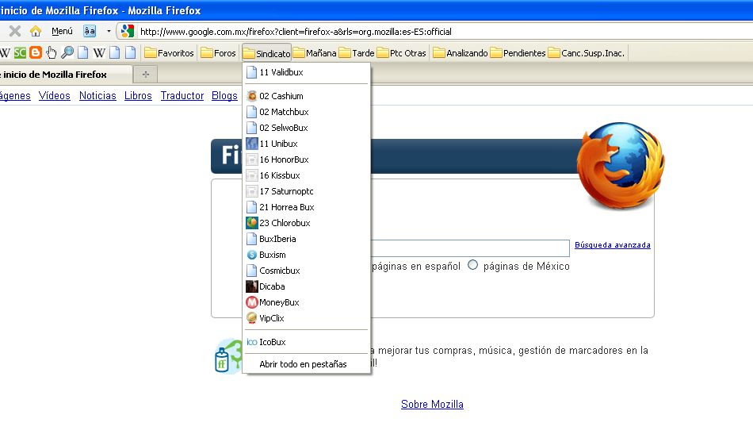The image size is (753, 434).
Task: Click the Google search text field
Action: [470, 248]
